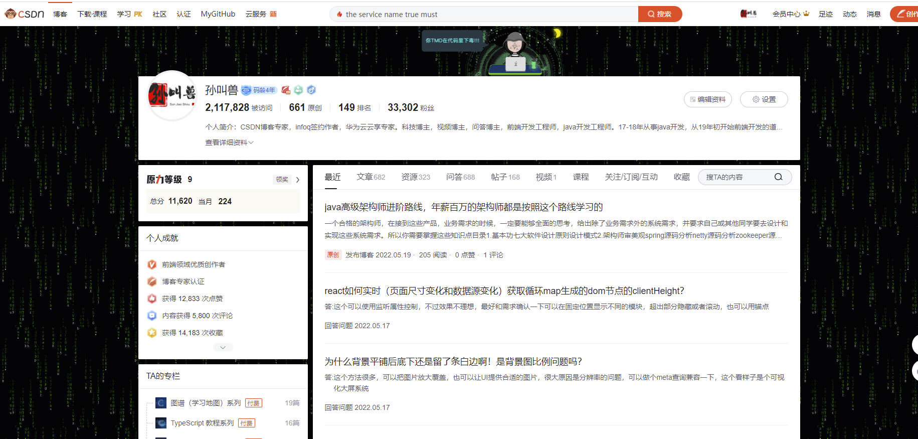Click the TypeScript 教程系列 column cover icon

(161, 423)
